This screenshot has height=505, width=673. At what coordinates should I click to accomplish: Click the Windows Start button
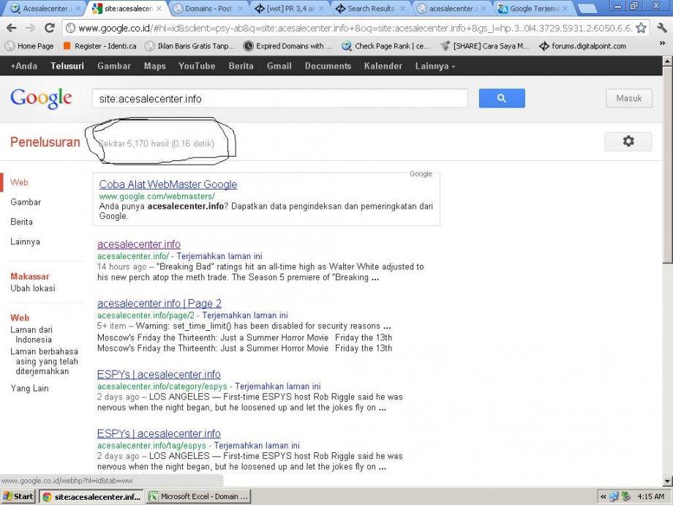(18, 497)
